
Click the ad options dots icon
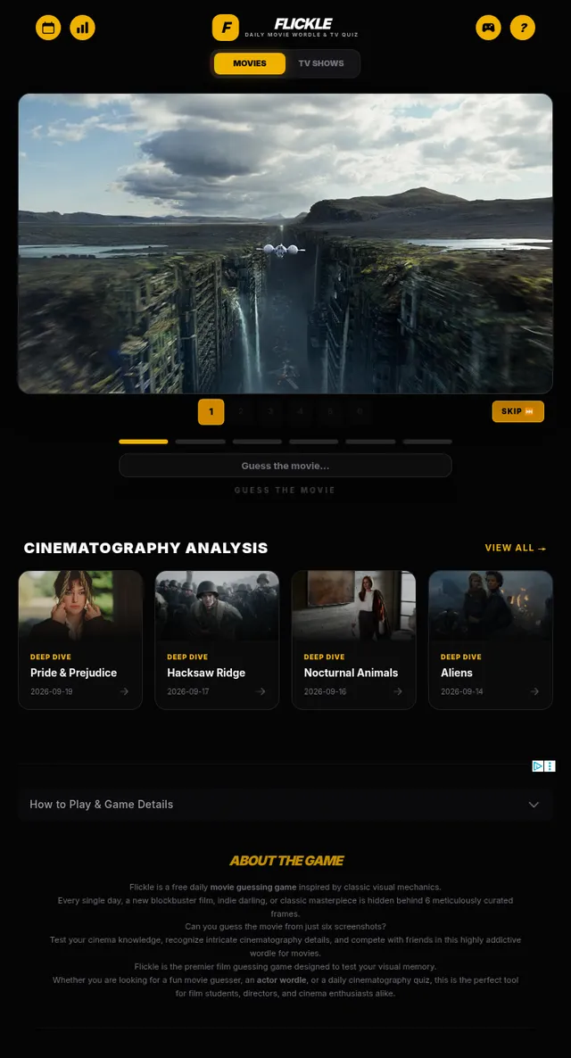(550, 765)
